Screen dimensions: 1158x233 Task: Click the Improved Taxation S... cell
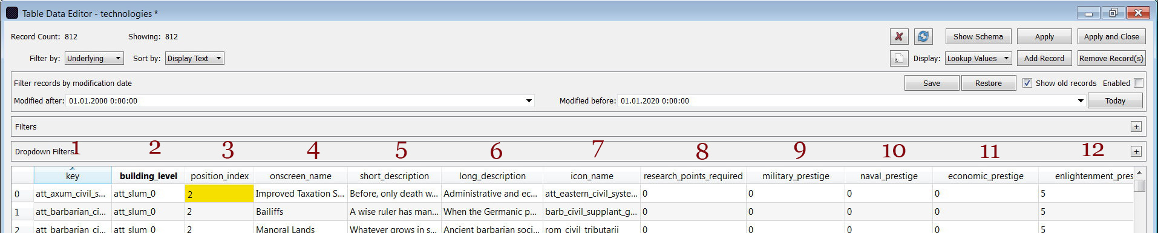(x=301, y=194)
